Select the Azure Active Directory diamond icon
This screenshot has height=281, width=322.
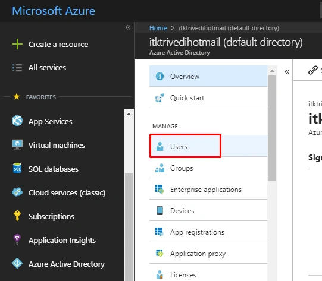click(17, 263)
